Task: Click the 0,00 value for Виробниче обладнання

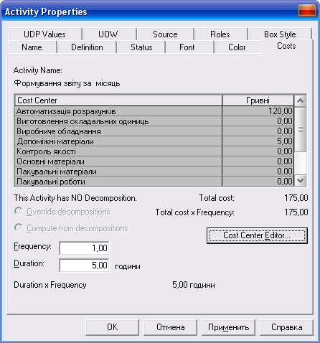Action: [x=258, y=131]
